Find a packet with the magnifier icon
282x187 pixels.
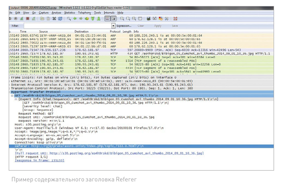(x=69, y=19)
